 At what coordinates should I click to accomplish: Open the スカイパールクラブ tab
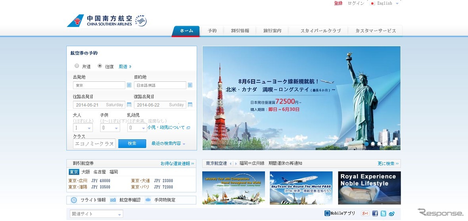320,31
